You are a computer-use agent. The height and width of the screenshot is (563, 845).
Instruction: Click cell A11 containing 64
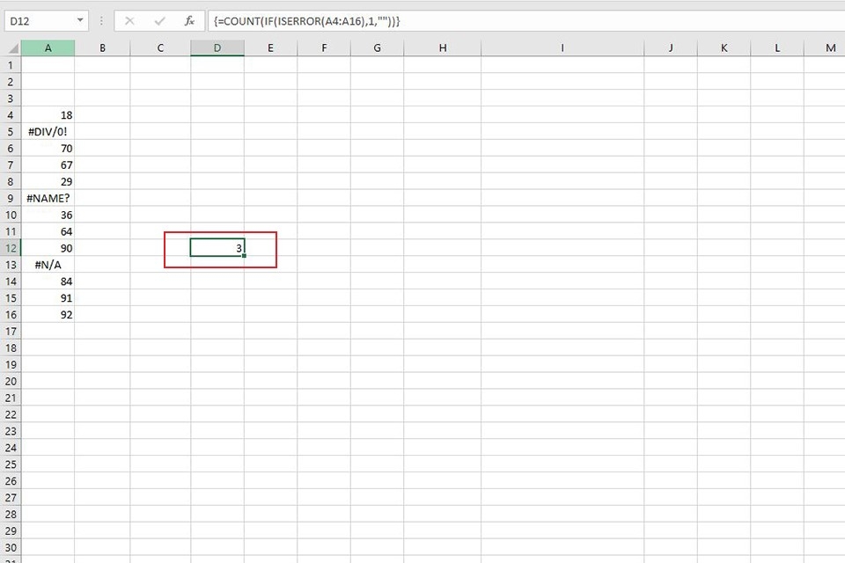[48, 231]
